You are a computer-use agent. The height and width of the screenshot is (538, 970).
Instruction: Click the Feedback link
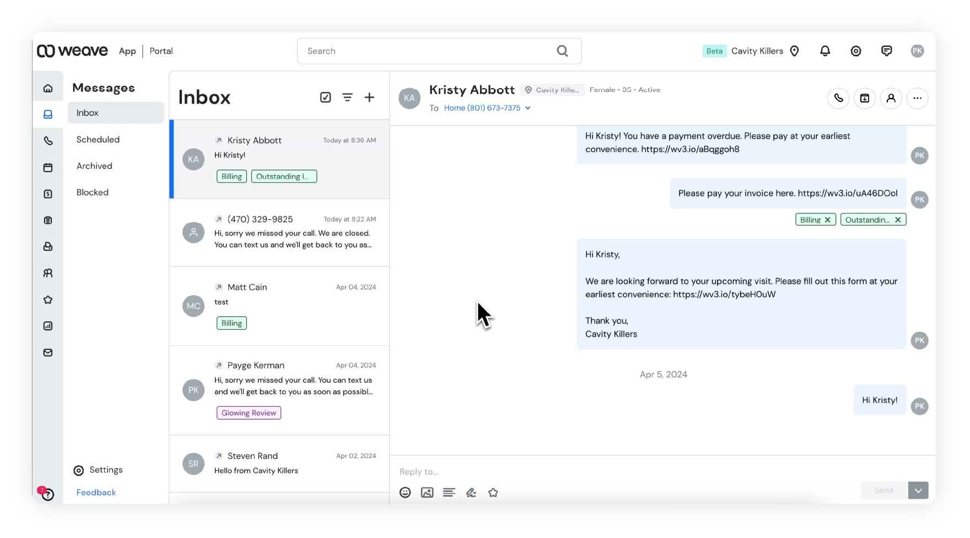tap(96, 492)
